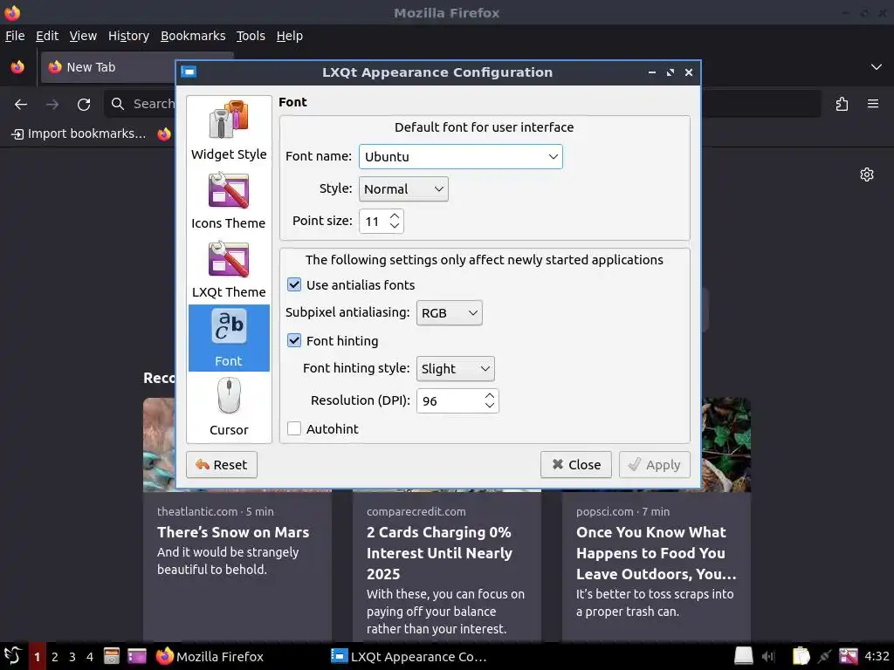The image size is (894, 670).
Task: Click the 4:32 clock on panel
Action: (x=877, y=656)
